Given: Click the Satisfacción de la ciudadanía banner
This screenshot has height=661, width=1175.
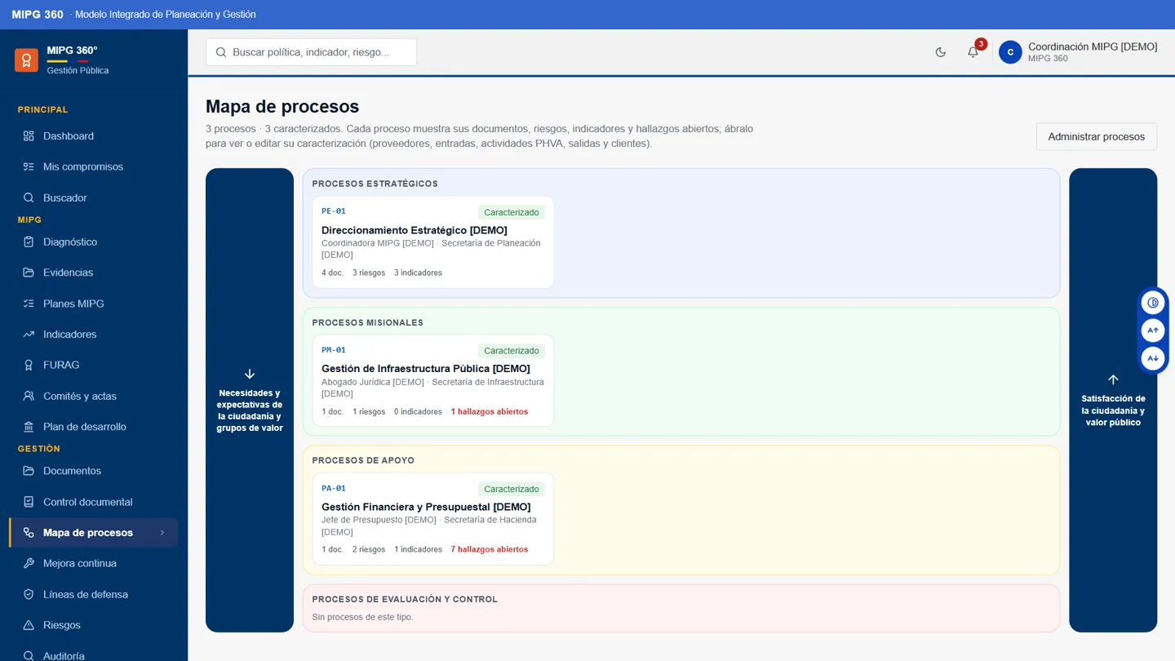Looking at the screenshot, I should (1113, 400).
